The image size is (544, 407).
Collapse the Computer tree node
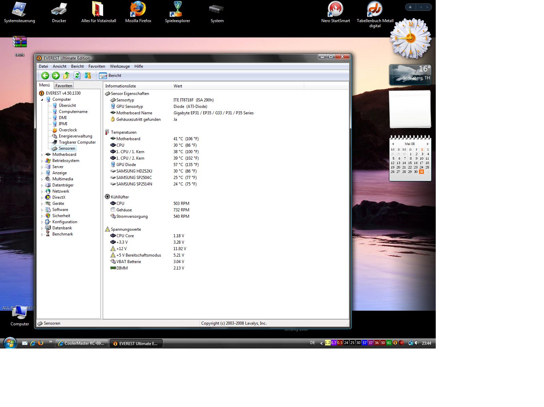click(42, 100)
